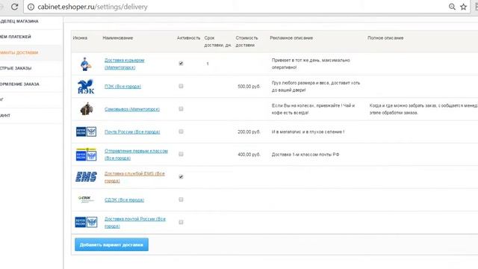Click the Активность column header
This screenshot has width=478, height=269.
(188, 38)
